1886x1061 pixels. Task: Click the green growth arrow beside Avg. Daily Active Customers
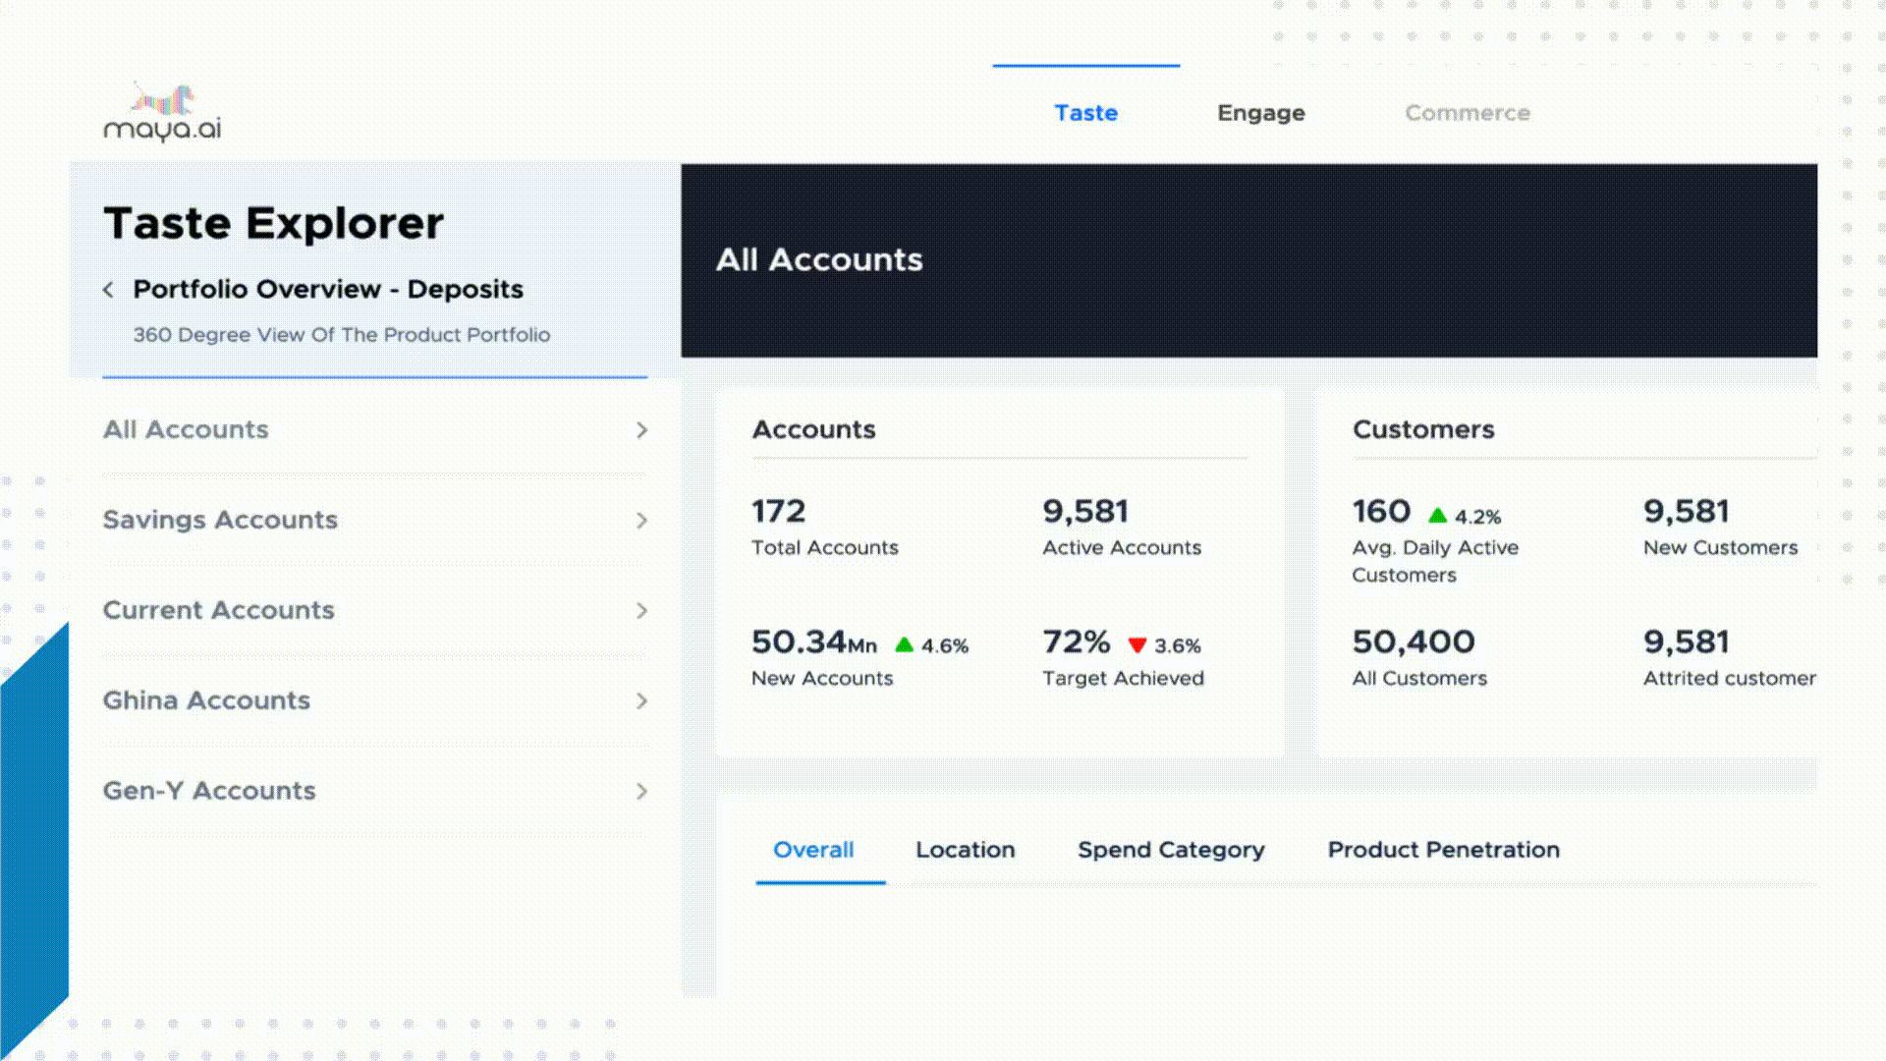point(1437,514)
